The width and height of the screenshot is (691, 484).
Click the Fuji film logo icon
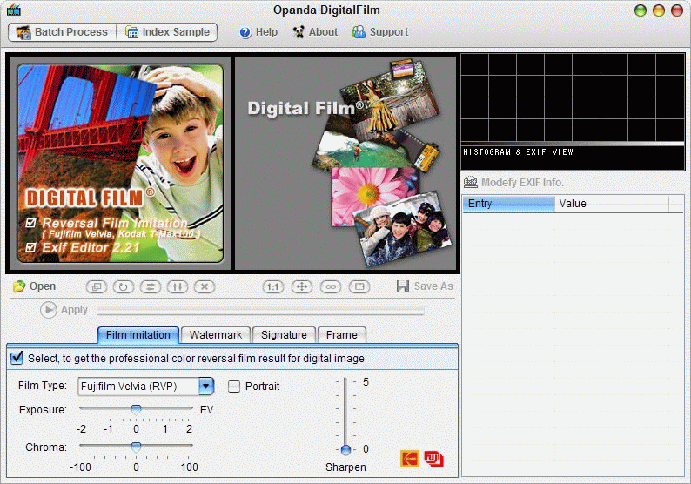433,459
